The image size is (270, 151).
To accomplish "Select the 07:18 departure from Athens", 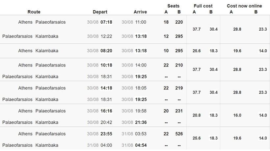I will (x=106, y=22).
